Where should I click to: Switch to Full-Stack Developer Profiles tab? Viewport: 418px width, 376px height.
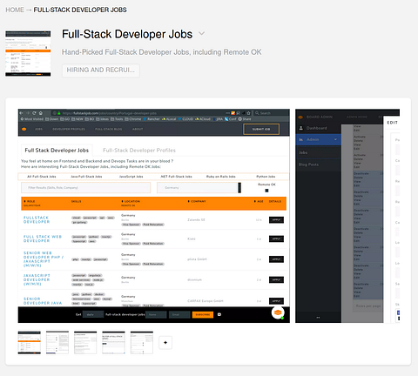(x=139, y=151)
